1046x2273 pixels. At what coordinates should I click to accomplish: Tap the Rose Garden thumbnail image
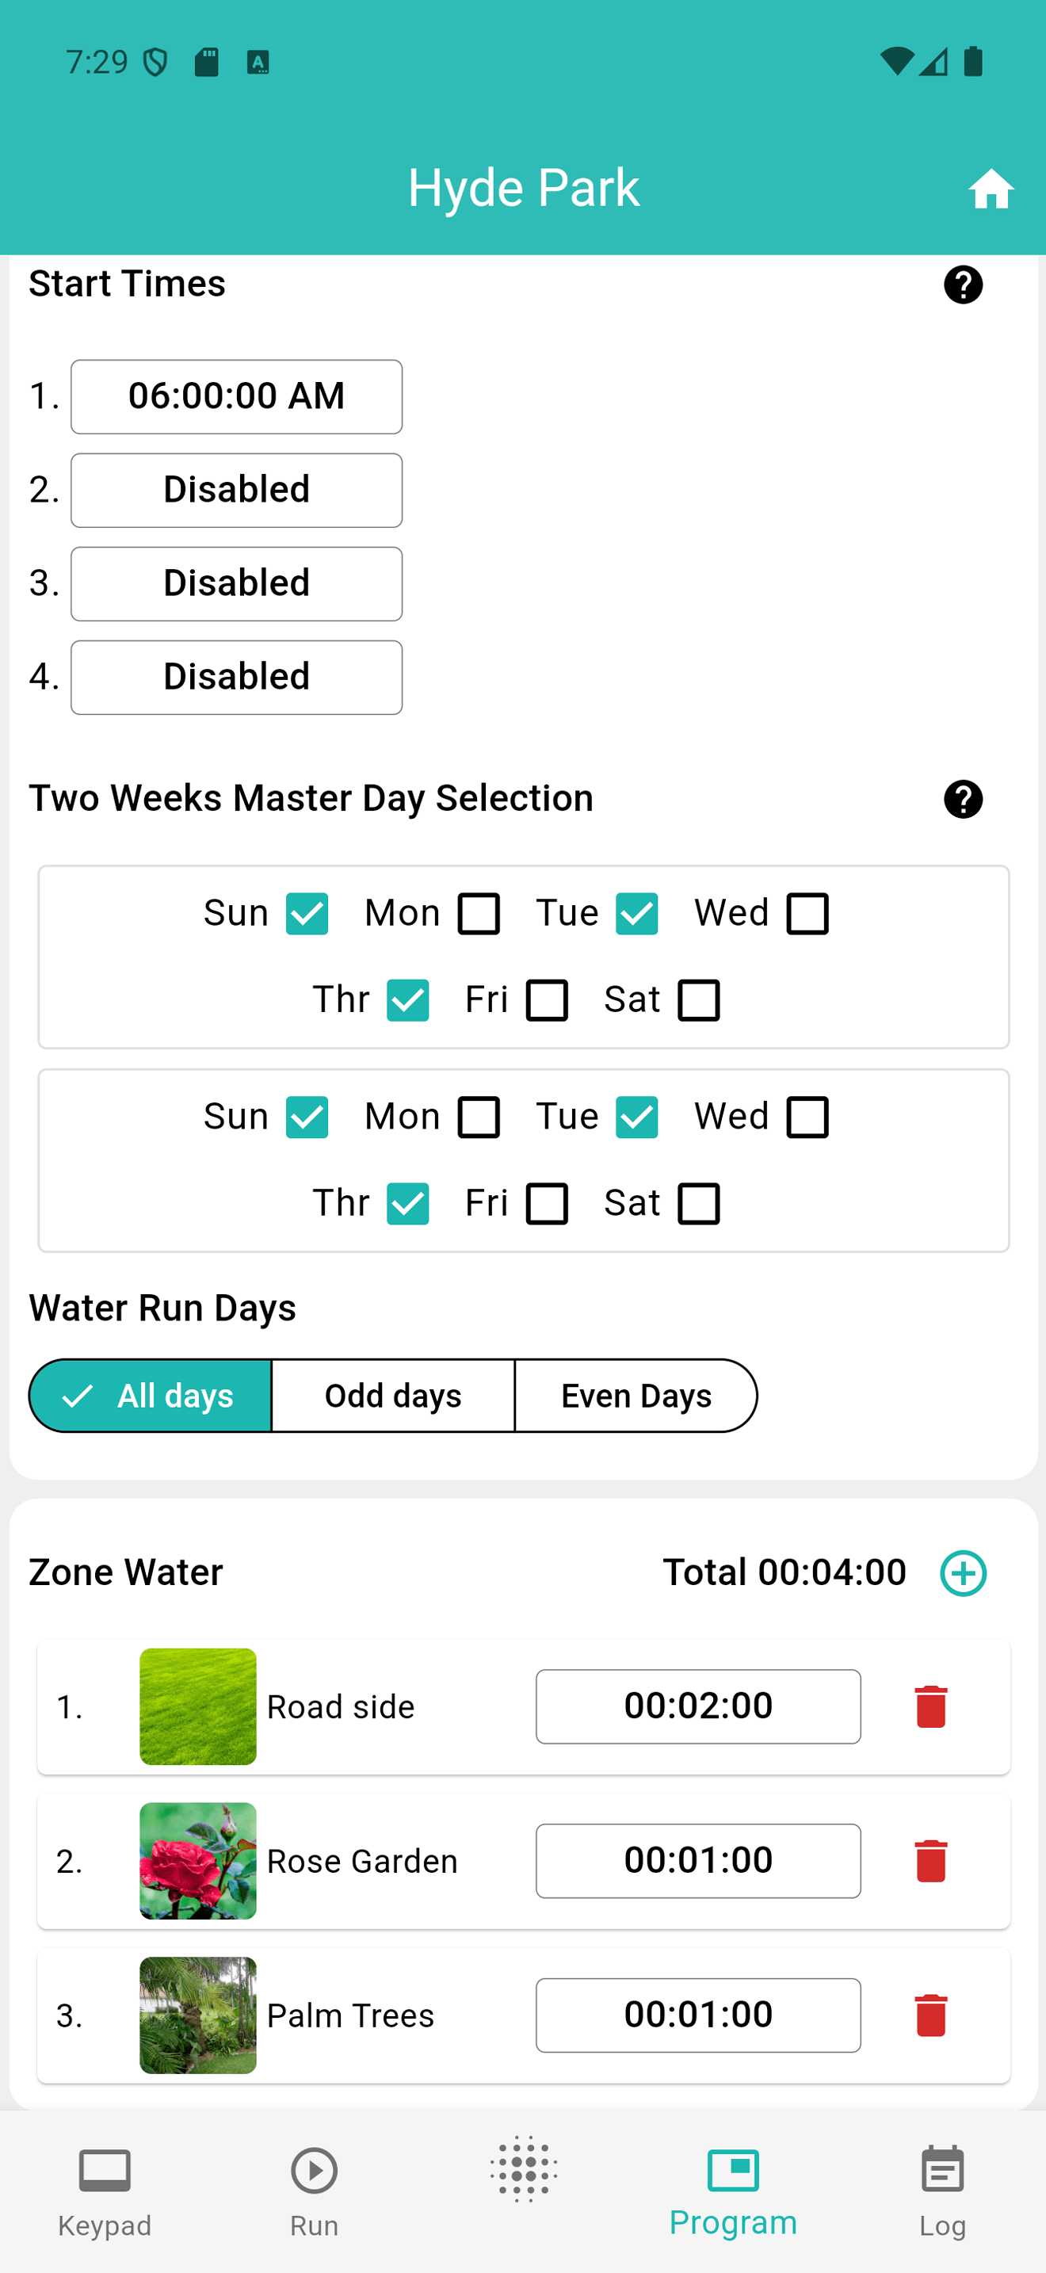(x=198, y=1861)
